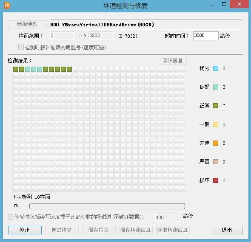The image size is (251, 242).
Task: Toggle repair slow tracks checkbox
Action: tap(10, 217)
